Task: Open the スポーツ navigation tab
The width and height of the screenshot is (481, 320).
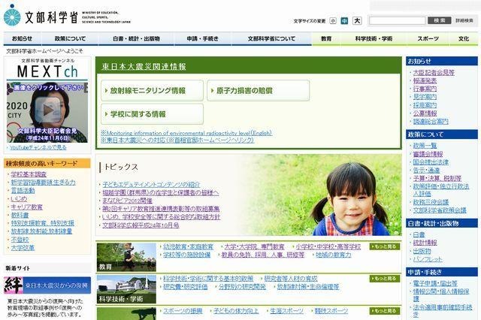Action: coord(428,38)
